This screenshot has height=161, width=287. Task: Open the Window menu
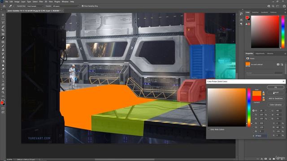[65, 2]
